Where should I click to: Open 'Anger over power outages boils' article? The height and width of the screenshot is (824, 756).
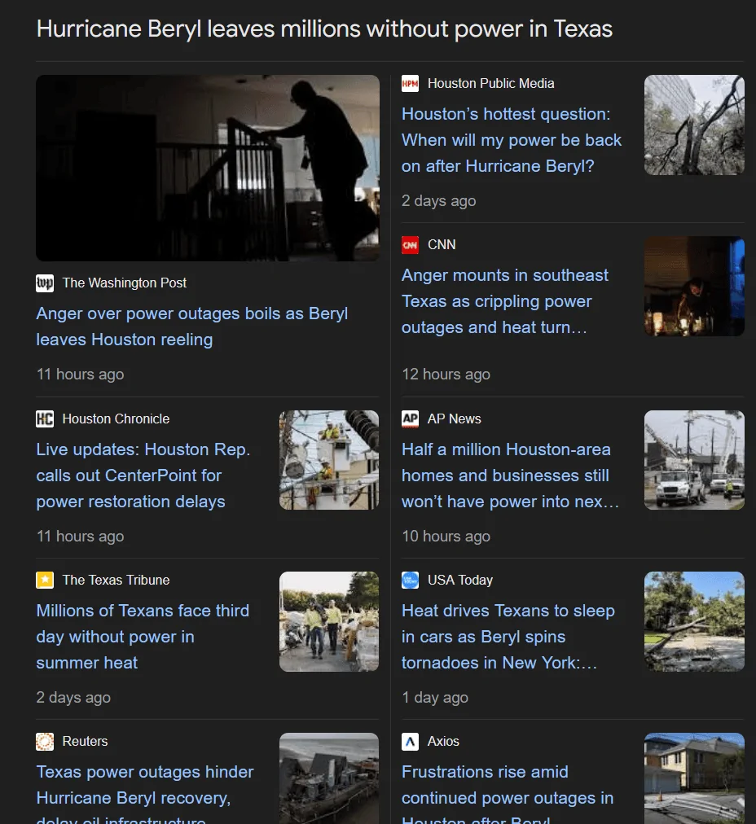(x=192, y=327)
